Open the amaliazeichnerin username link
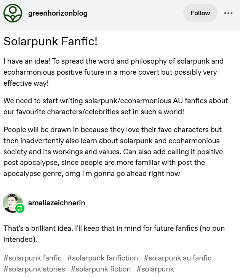 (56, 203)
